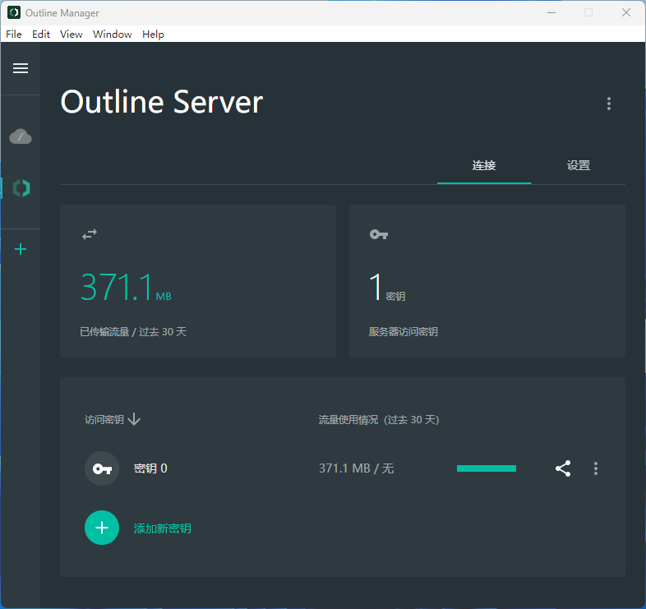Open the Window menu
This screenshot has height=609, width=646.
[x=113, y=34]
